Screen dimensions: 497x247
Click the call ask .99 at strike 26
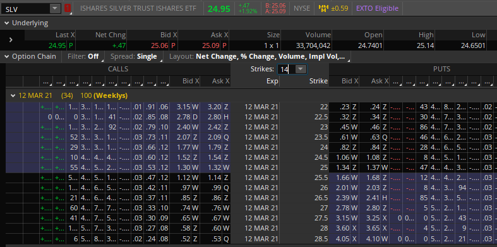click(215, 188)
